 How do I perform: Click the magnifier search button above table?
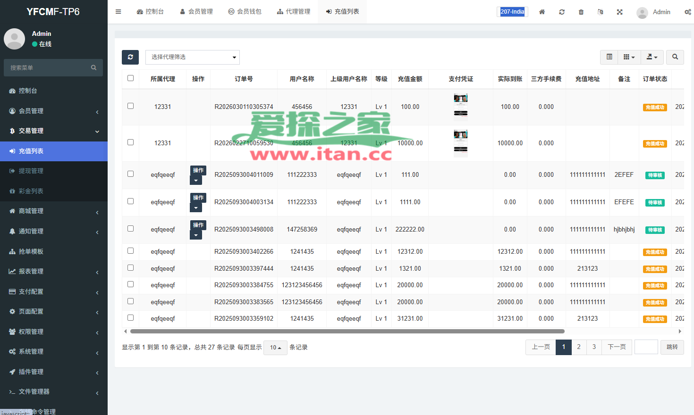[x=675, y=57]
